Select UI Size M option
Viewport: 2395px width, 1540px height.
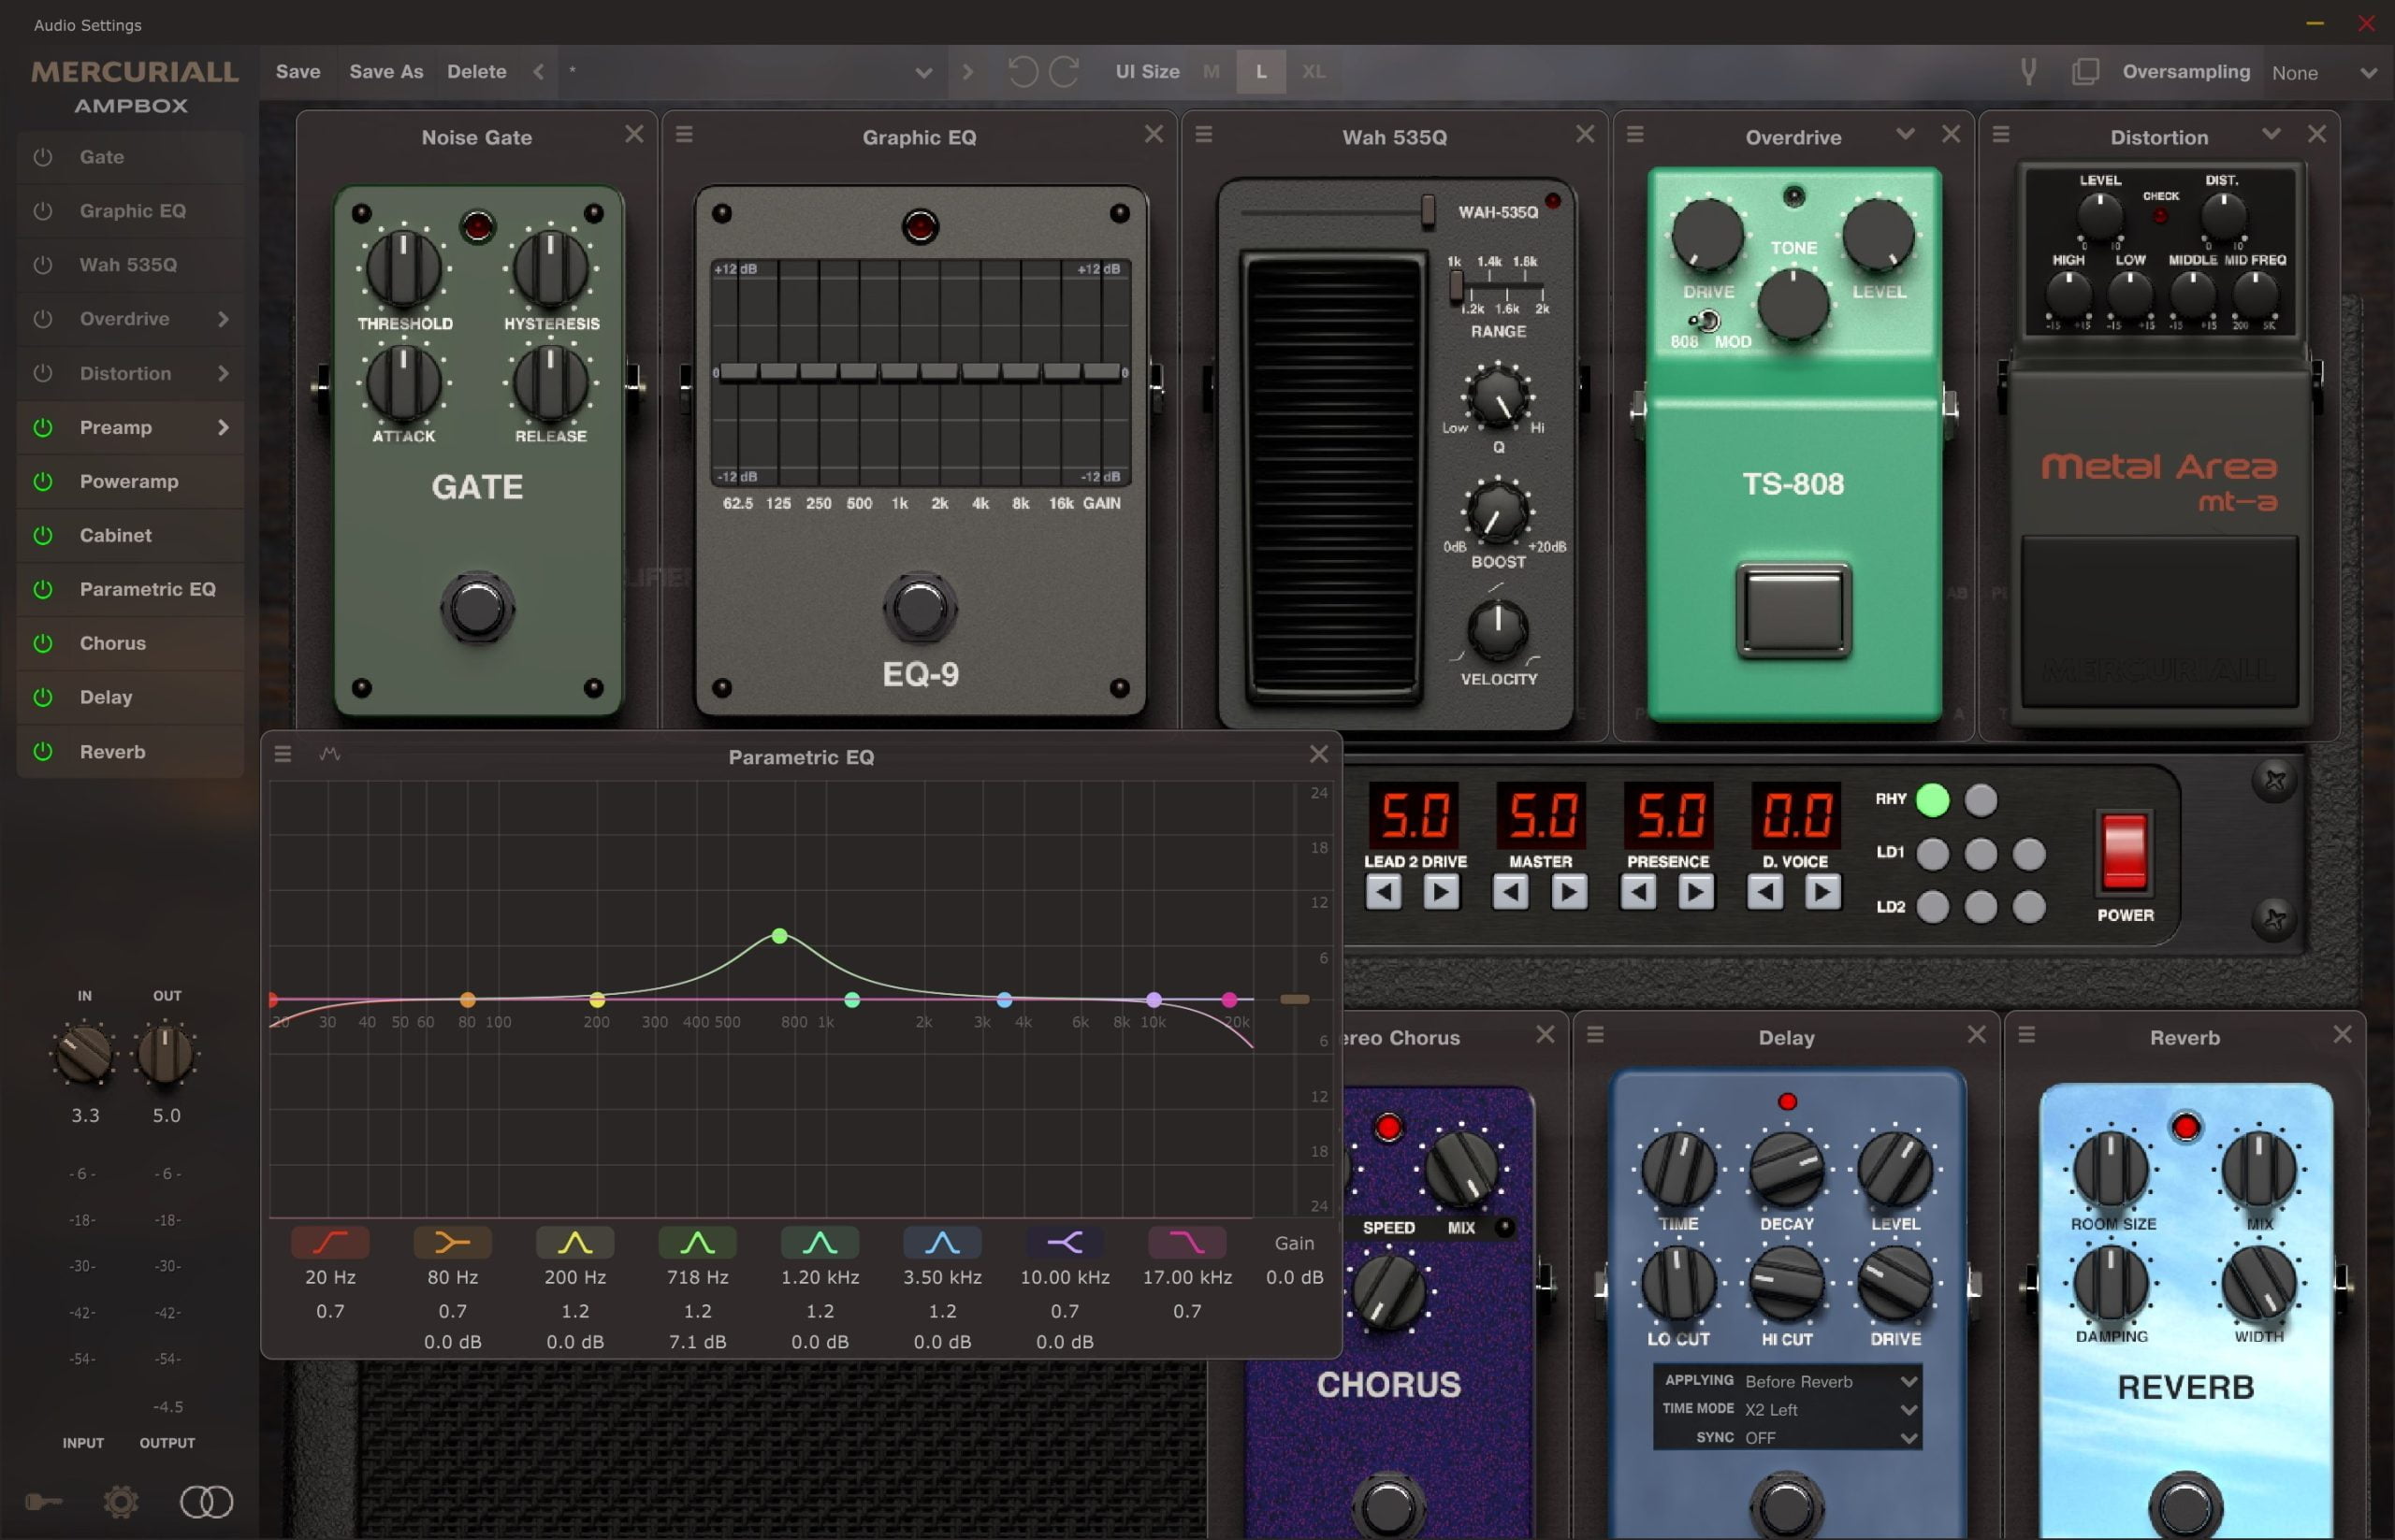[x=1211, y=72]
